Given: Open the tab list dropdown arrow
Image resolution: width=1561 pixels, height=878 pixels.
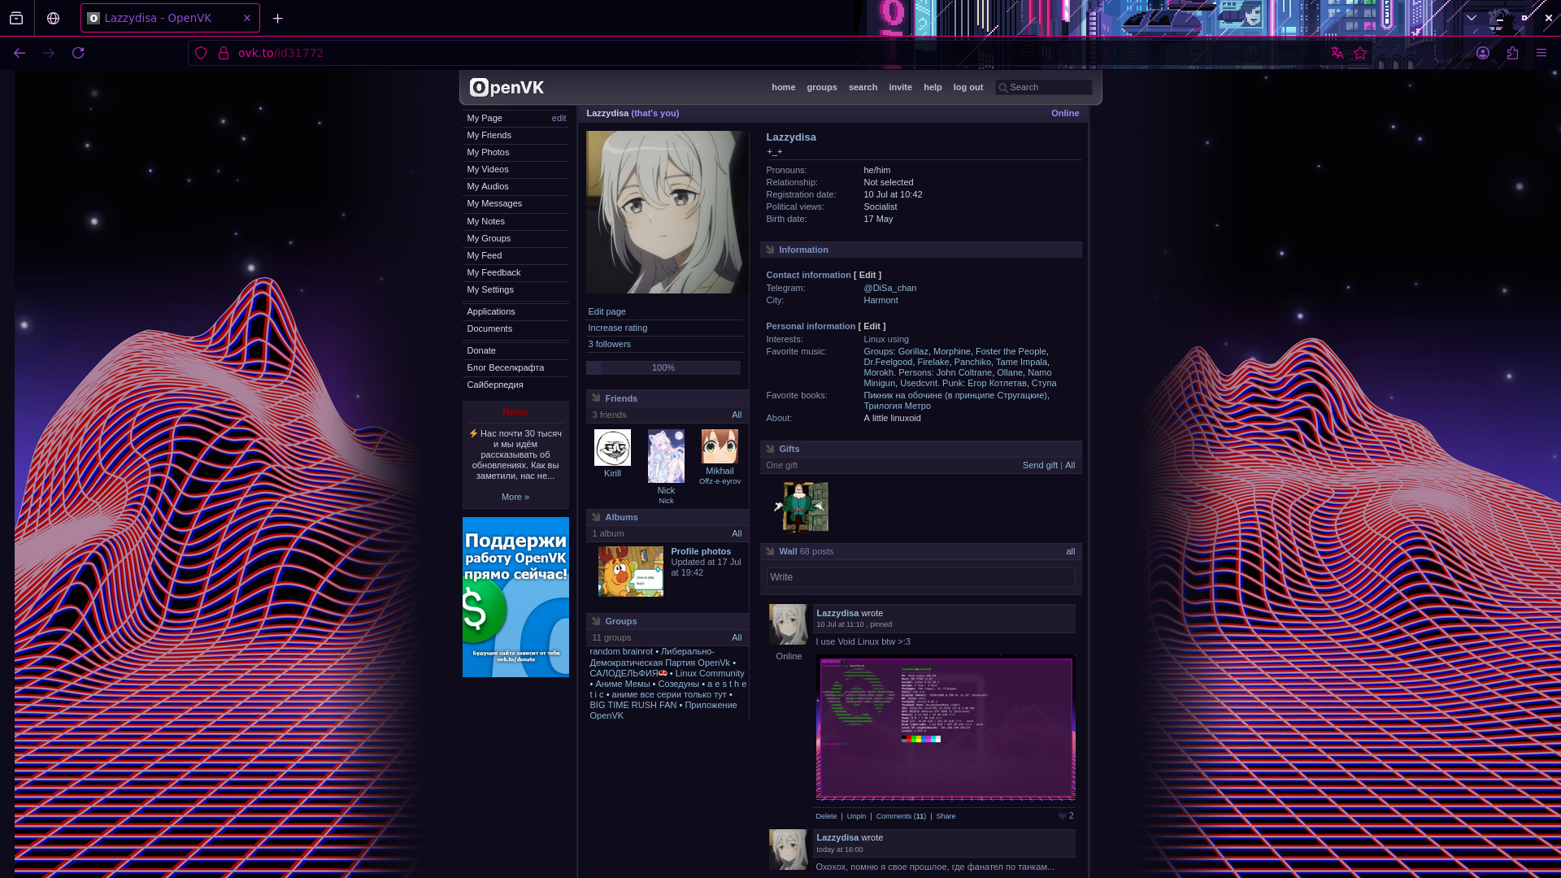Looking at the screenshot, I should [x=1472, y=18].
